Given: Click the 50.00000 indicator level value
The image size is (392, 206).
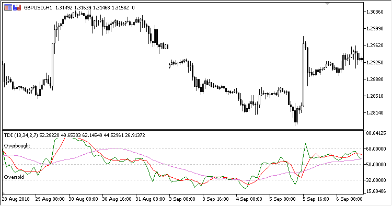Looking at the screenshot, I should pos(376,165).
